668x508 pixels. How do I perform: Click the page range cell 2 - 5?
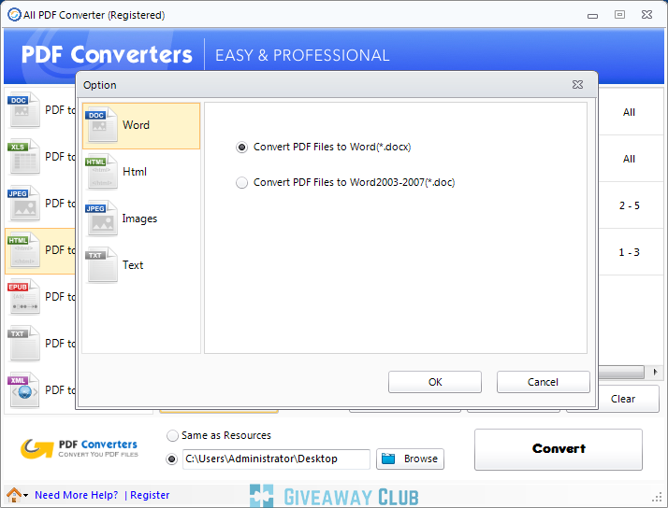click(630, 205)
